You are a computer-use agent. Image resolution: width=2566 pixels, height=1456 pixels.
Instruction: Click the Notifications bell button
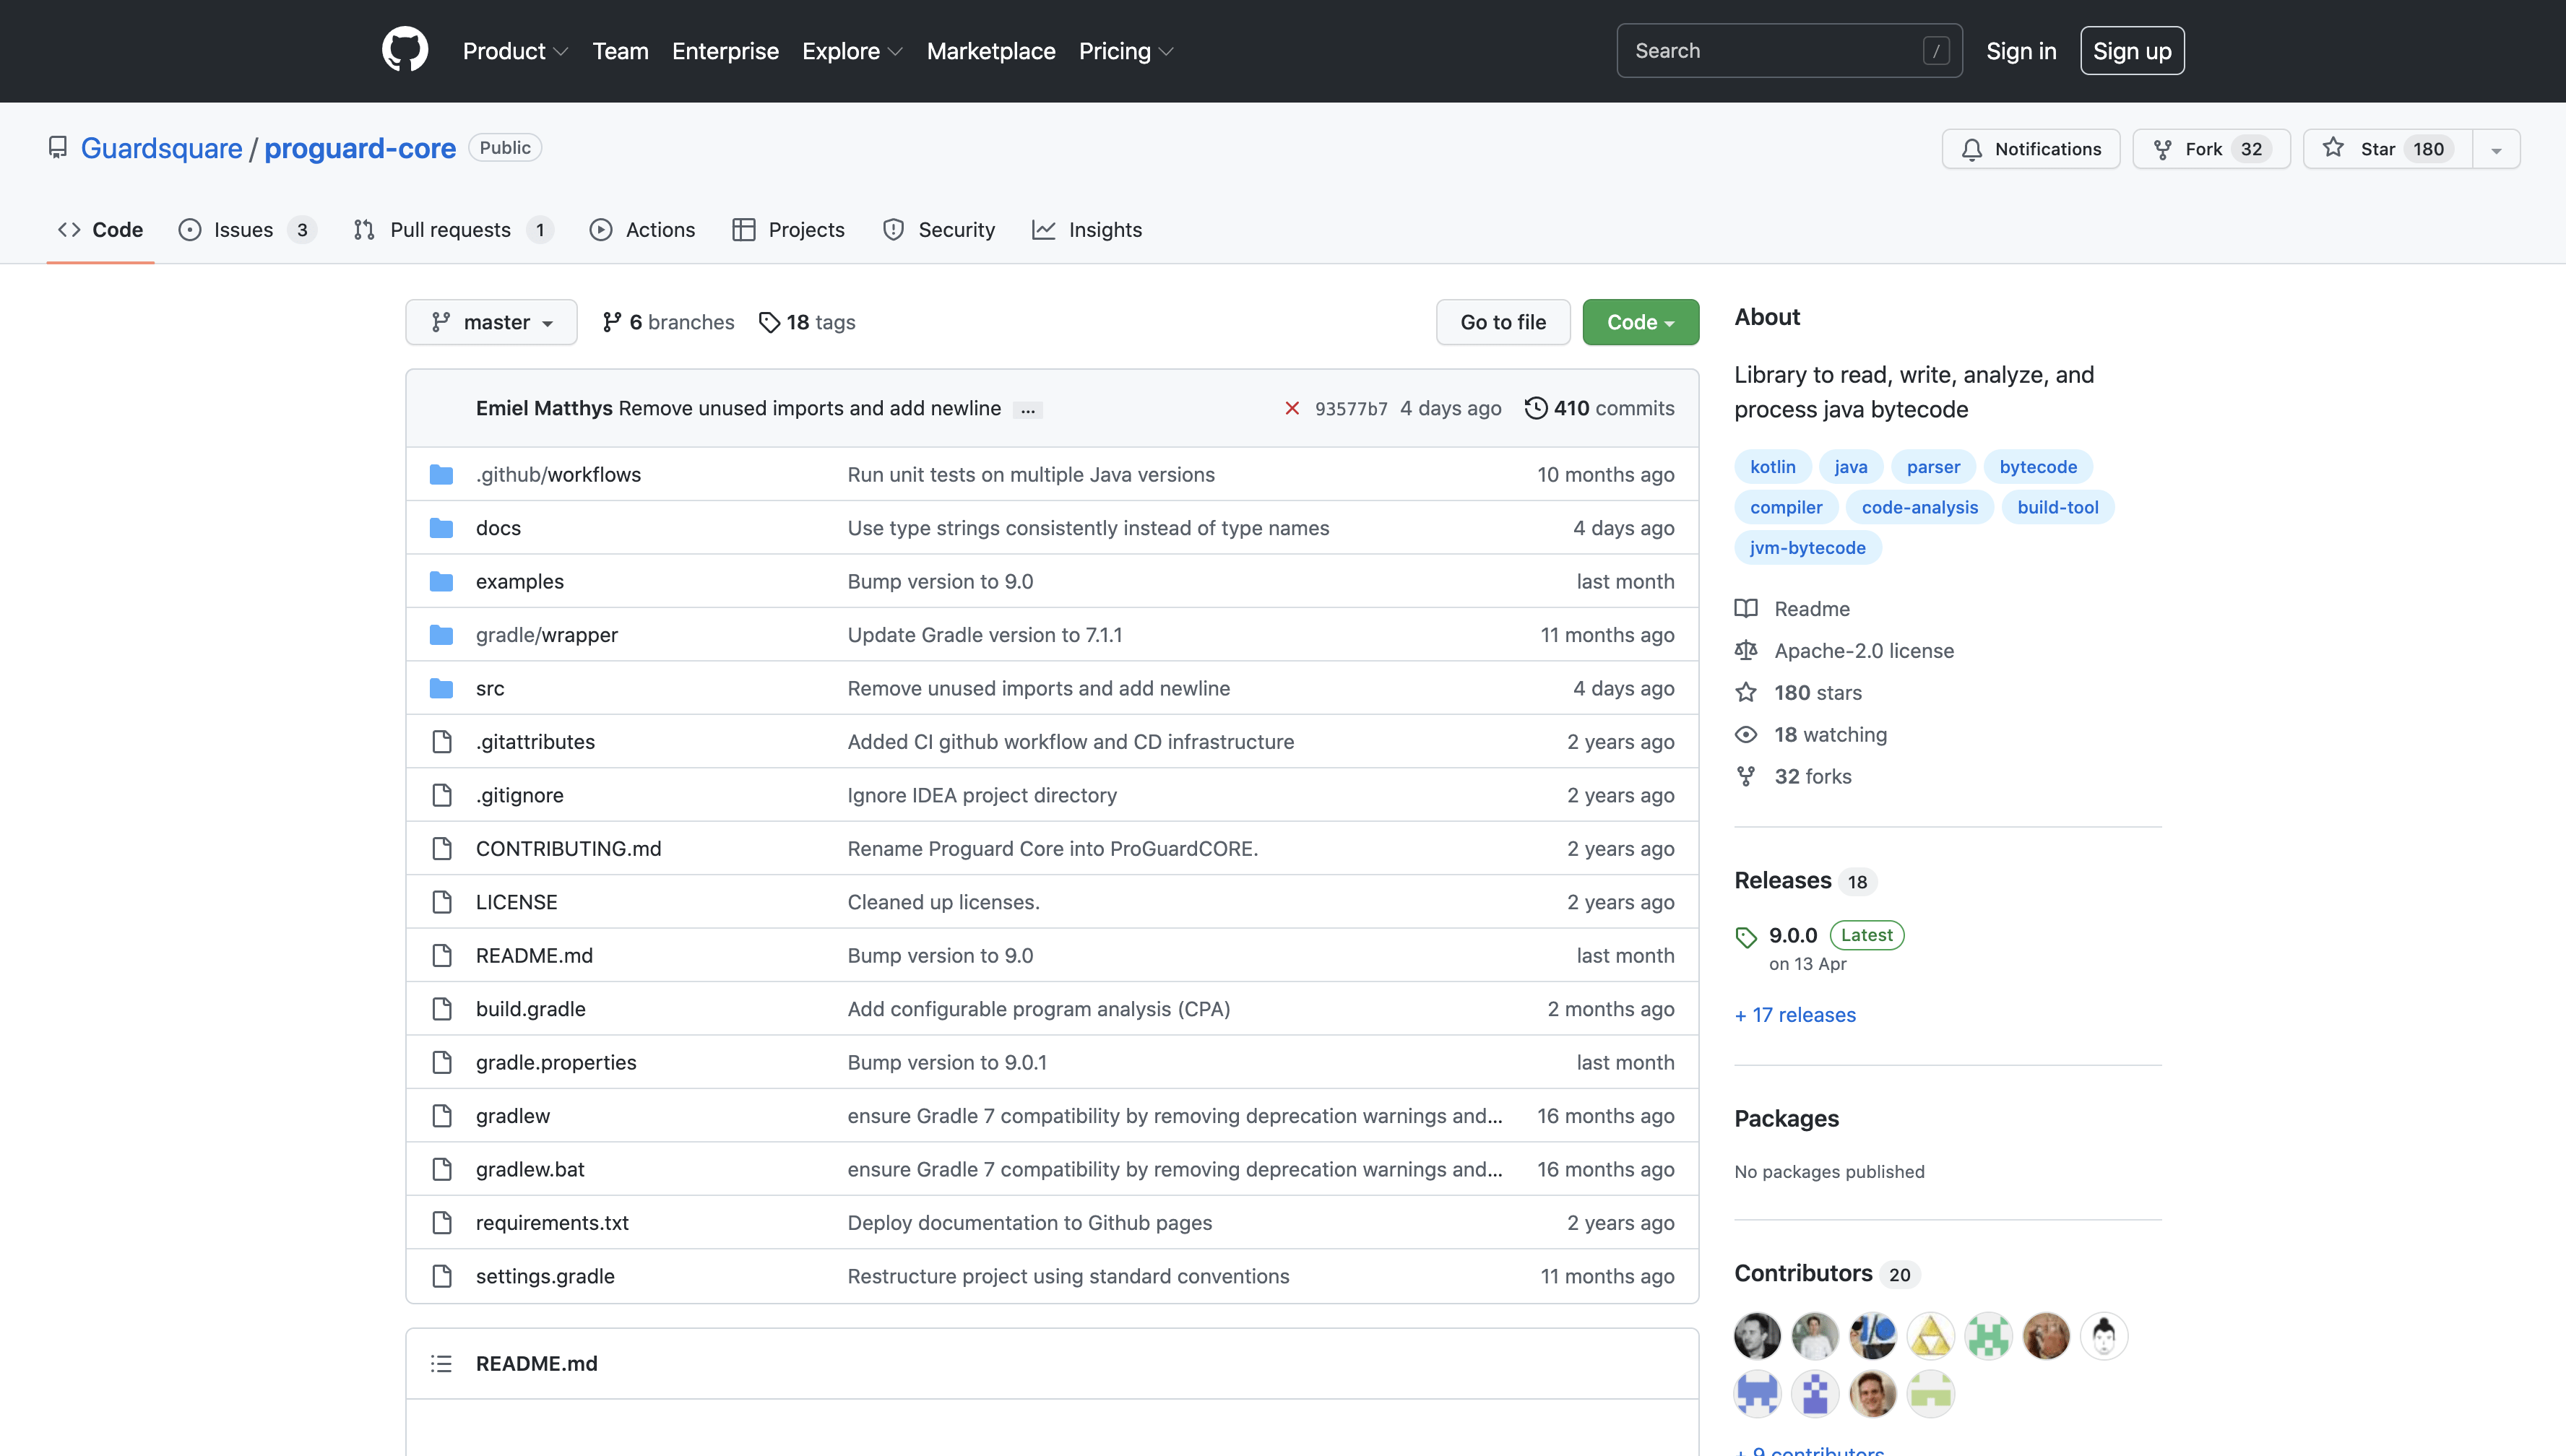2030,149
